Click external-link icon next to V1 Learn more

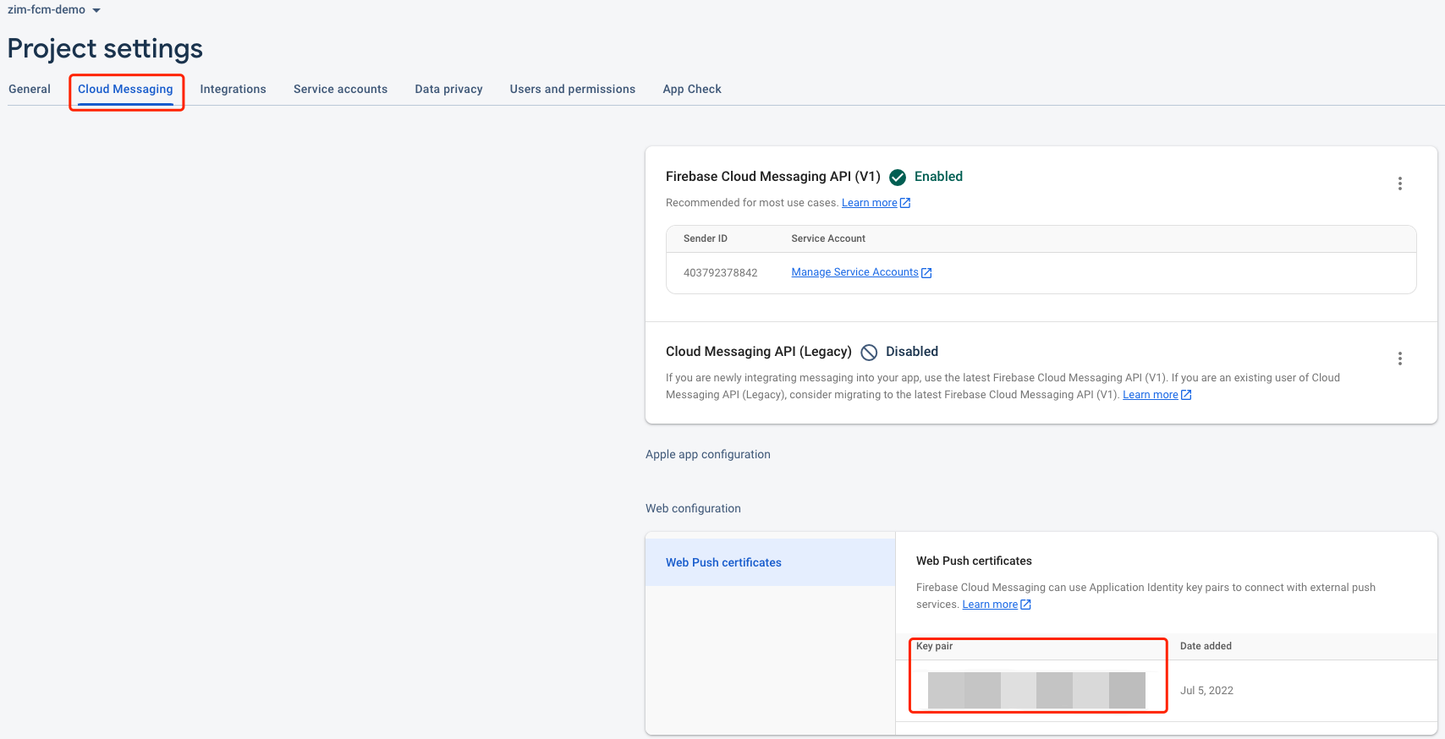(905, 203)
